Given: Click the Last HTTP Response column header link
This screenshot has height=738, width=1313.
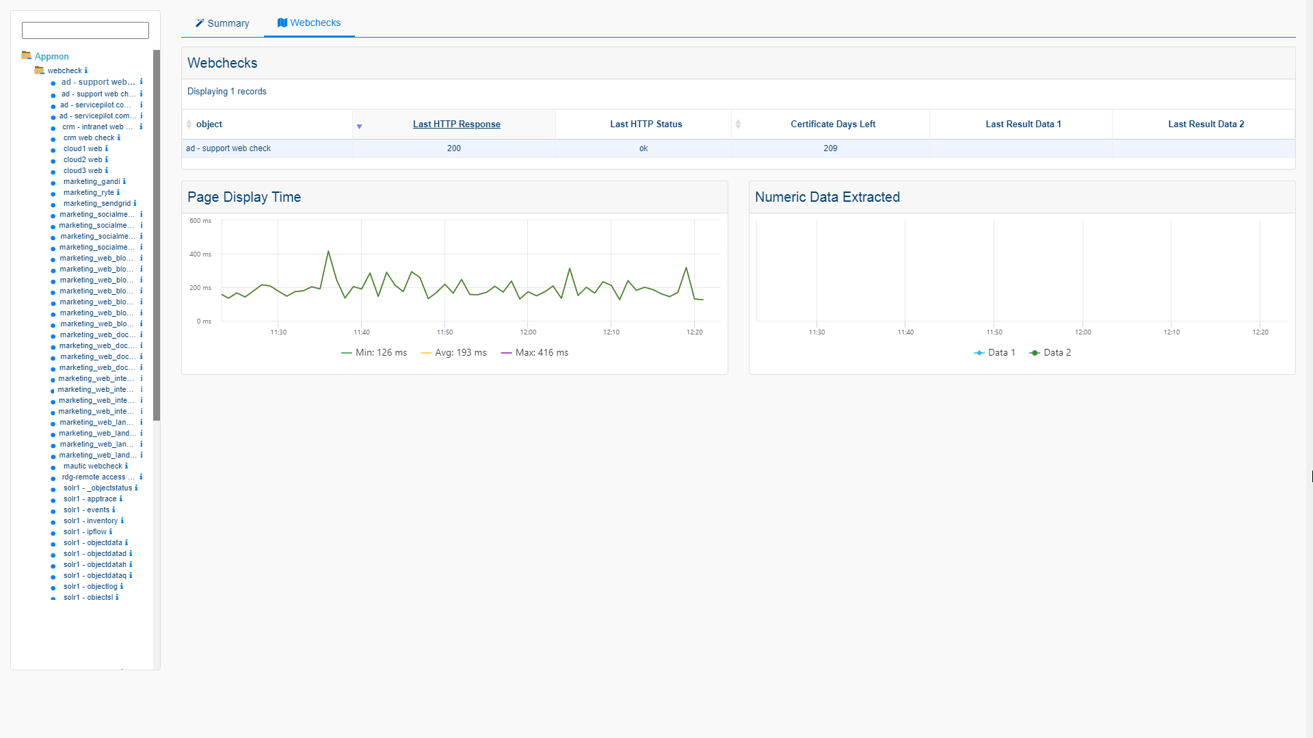Looking at the screenshot, I should (x=457, y=124).
